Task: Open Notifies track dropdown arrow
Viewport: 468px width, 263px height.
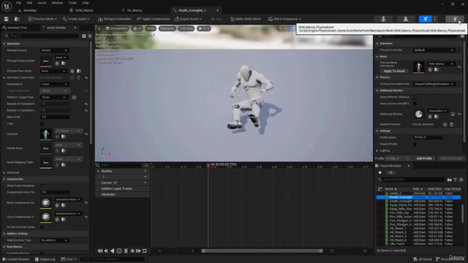Action: coord(146,171)
